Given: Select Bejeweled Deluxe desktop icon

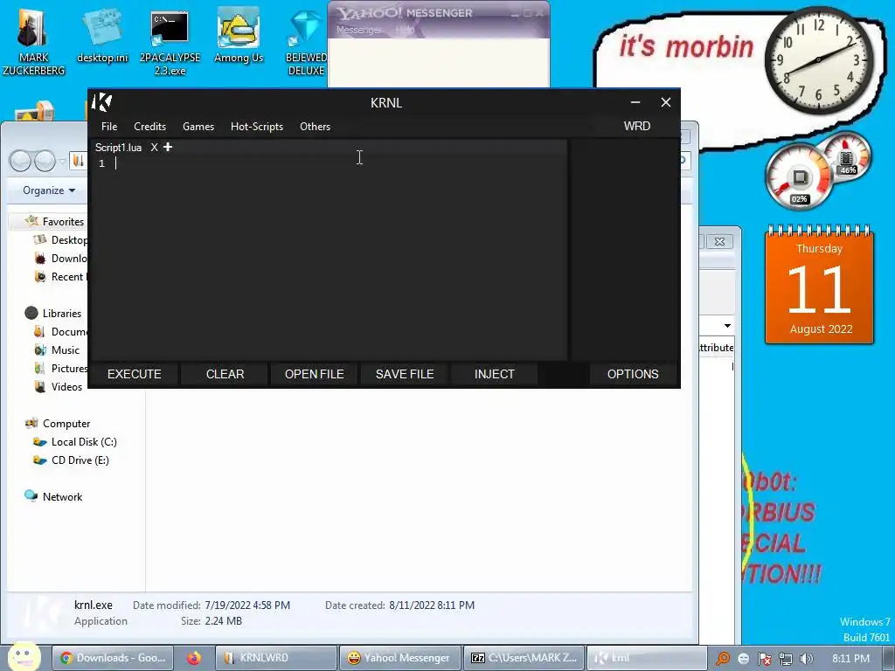Looking at the screenshot, I should tap(306, 44).
